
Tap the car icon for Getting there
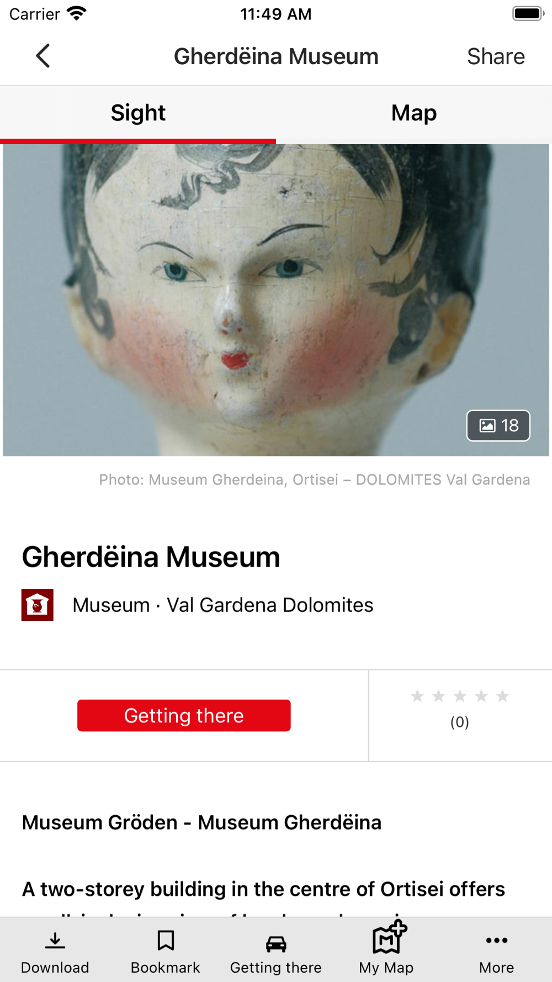276,944
